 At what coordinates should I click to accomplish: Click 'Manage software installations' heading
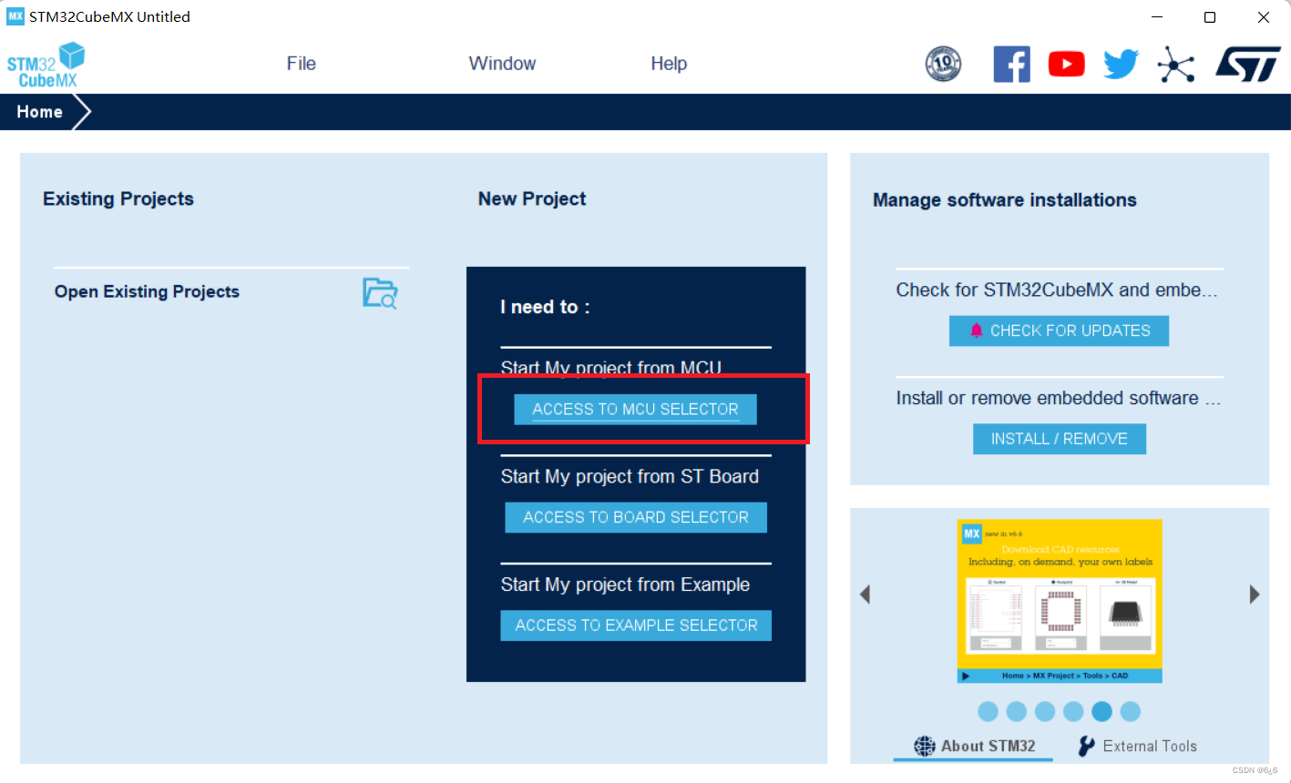(x=1005, y=200)
